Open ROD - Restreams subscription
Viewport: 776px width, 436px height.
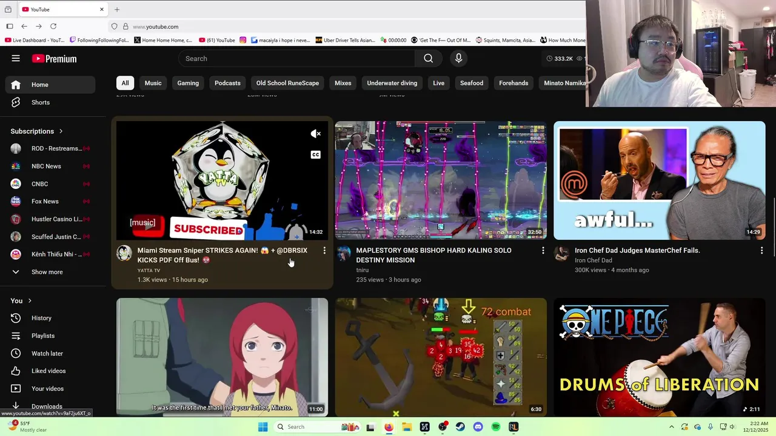coord(50,148)
